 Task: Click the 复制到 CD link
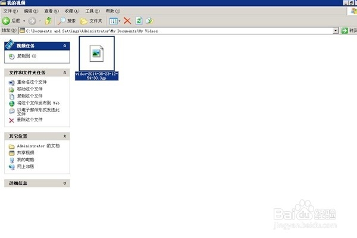(27, 56)
